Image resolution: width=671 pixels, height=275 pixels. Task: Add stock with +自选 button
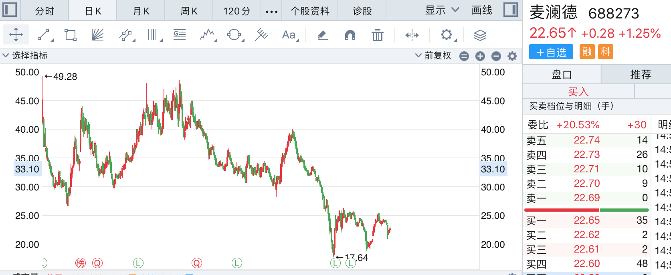551,52
